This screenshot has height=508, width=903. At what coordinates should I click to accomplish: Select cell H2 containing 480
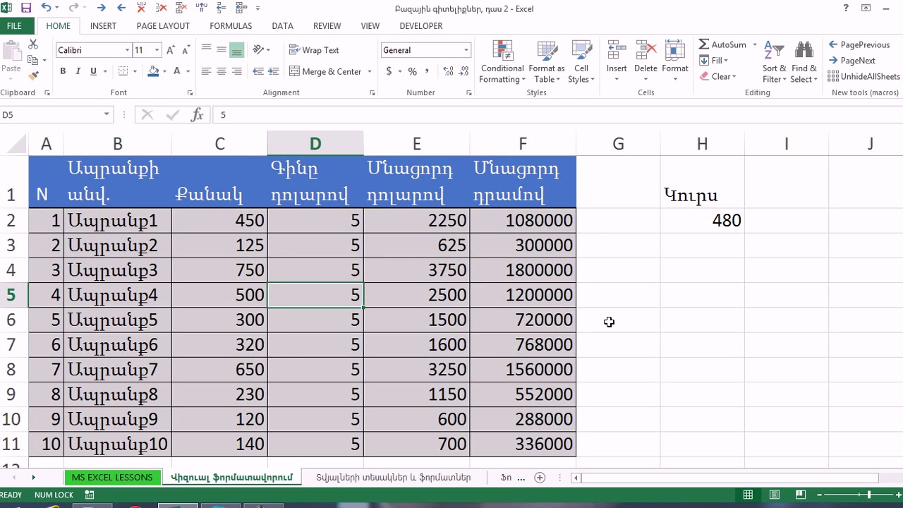(702, 221)
